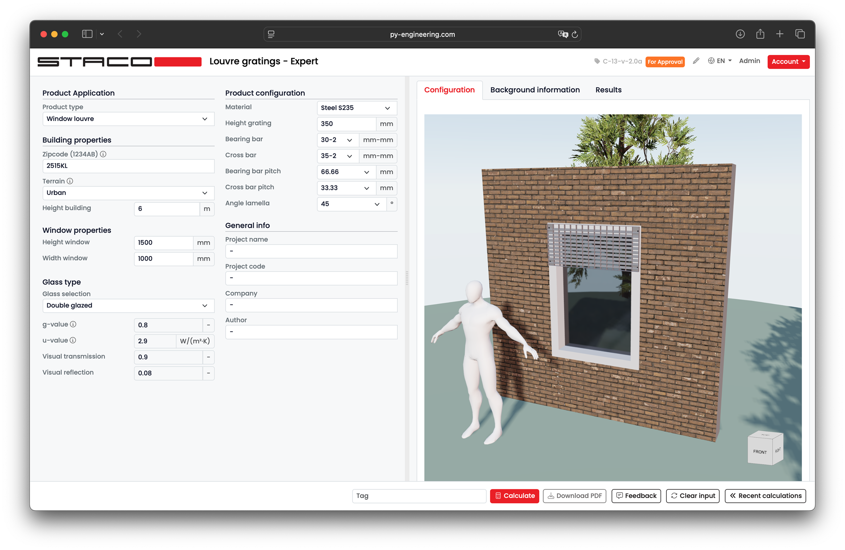Click the u-value info icon
This screenshot has height=550, width=845.
[x=73, y=340]
